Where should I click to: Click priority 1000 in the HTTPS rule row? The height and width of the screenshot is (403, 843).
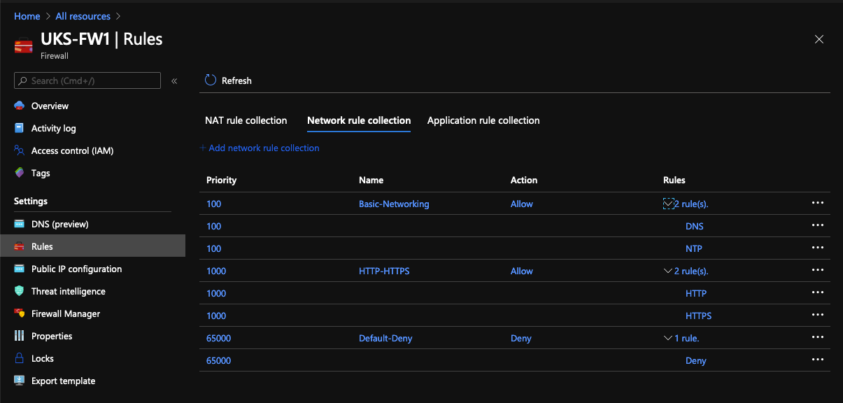[216, 316]
